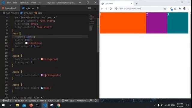192x108 pixels.
Task: Click the Chrome profile avatar
Action: 184,9
